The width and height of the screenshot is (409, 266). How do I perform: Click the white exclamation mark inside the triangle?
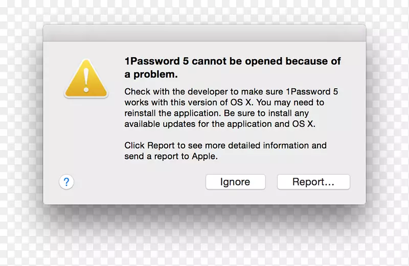coord(86,80)
